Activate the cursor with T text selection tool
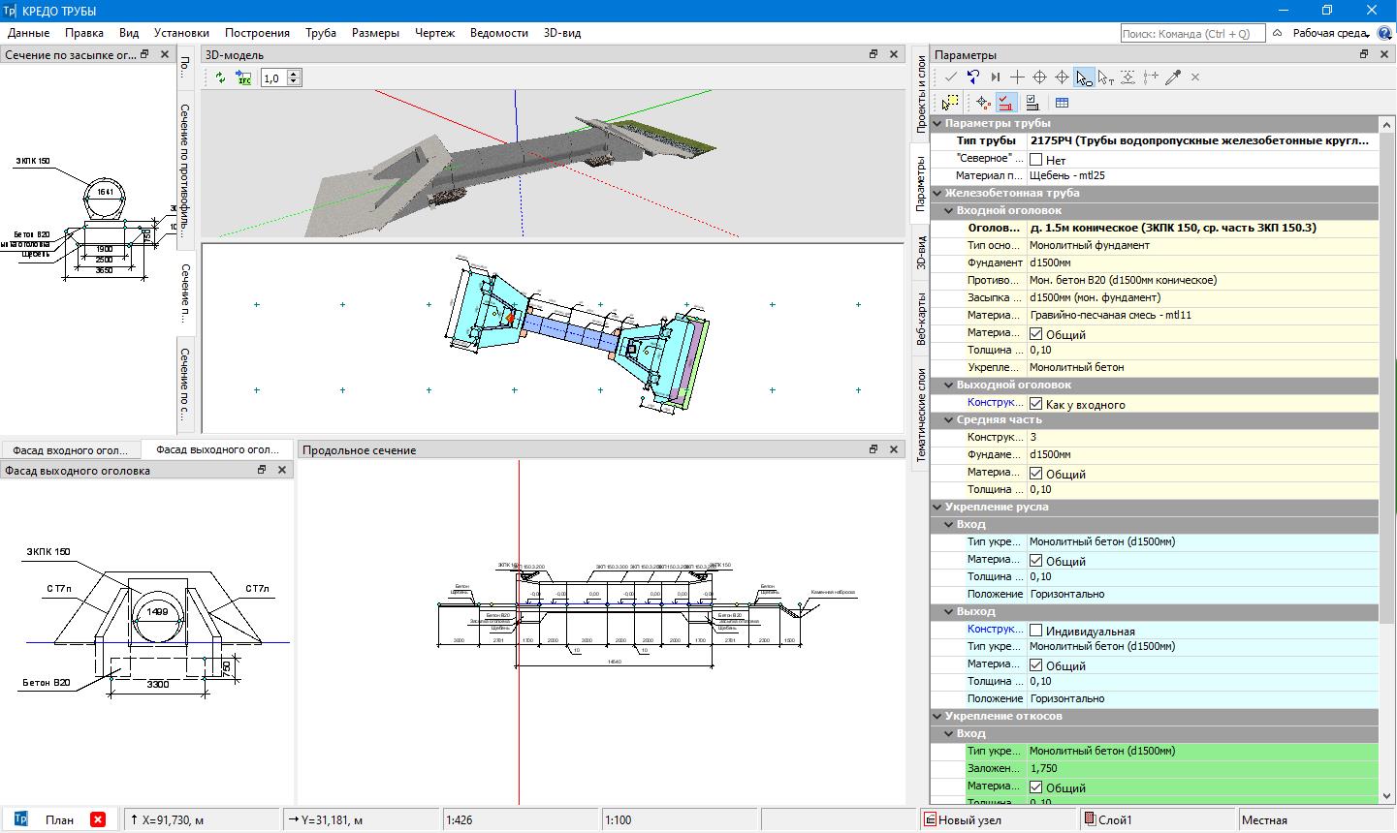 (1106, 77)
